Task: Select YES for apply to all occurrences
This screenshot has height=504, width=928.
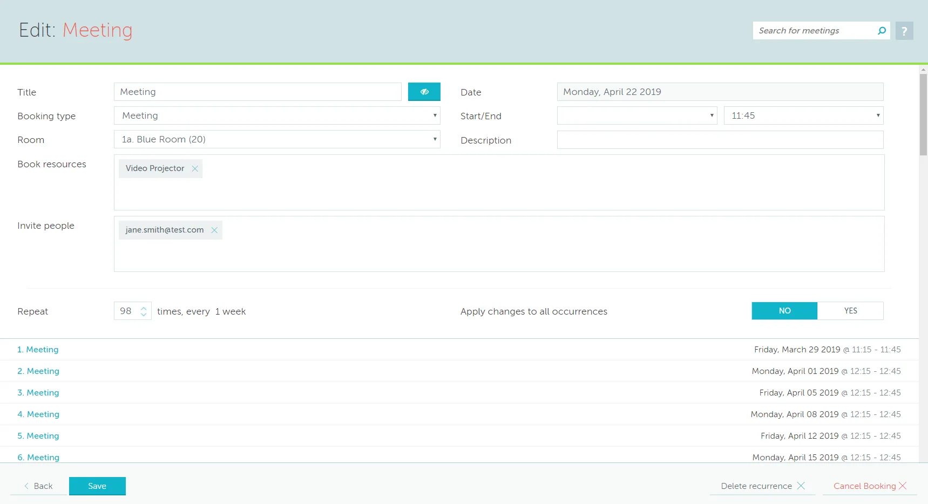Action: click(x=850, y=311)
